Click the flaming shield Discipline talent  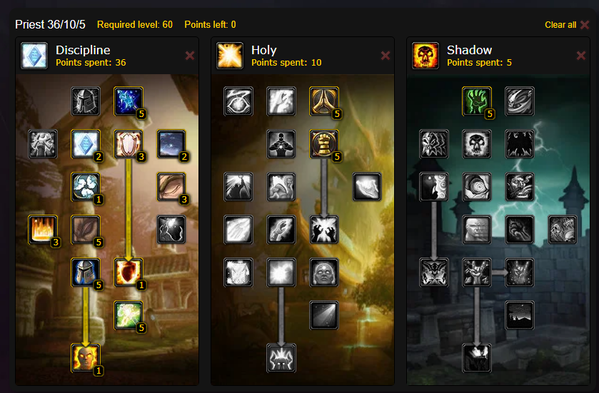(x=129, y=272)
